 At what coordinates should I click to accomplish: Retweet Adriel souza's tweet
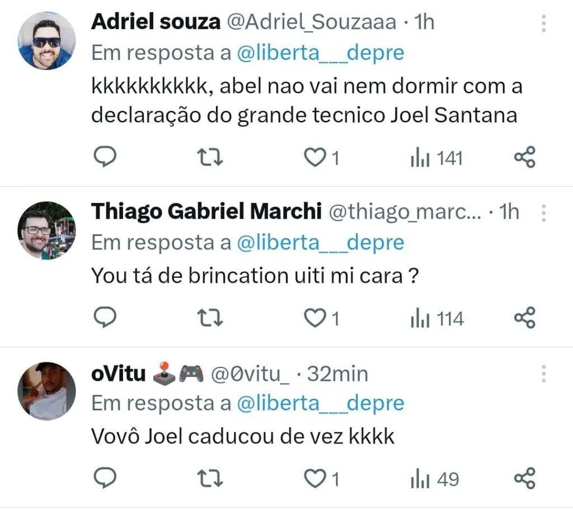(x=212, y=158)
